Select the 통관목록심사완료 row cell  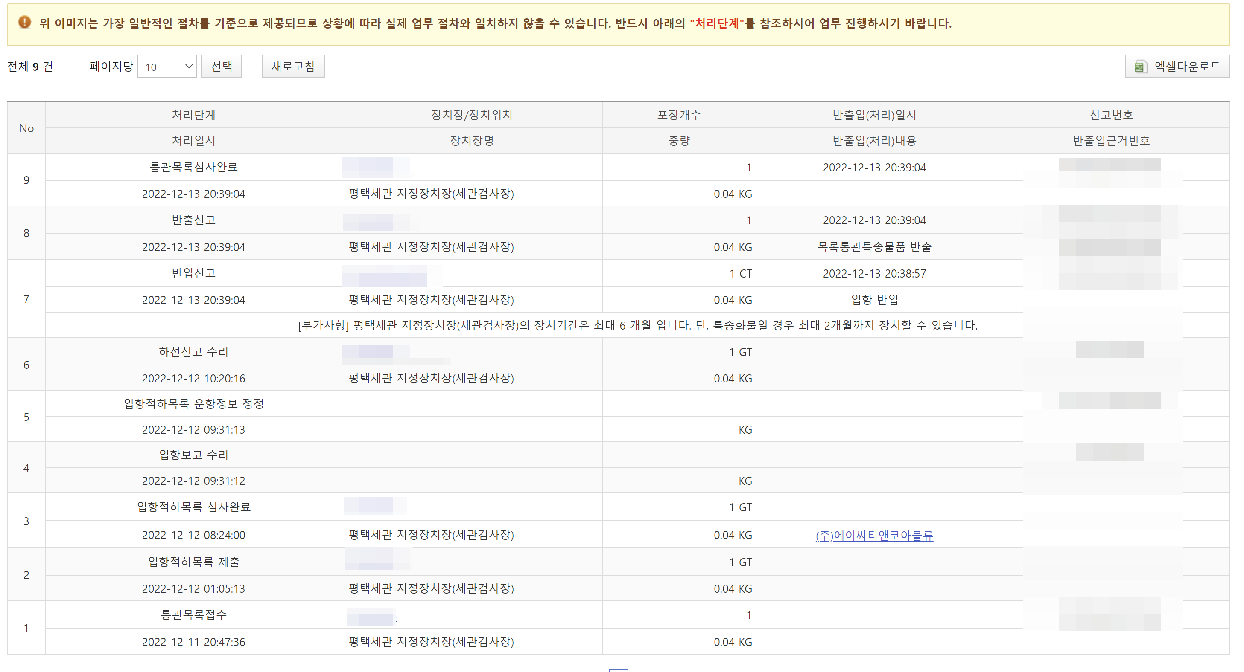[193, 167]
